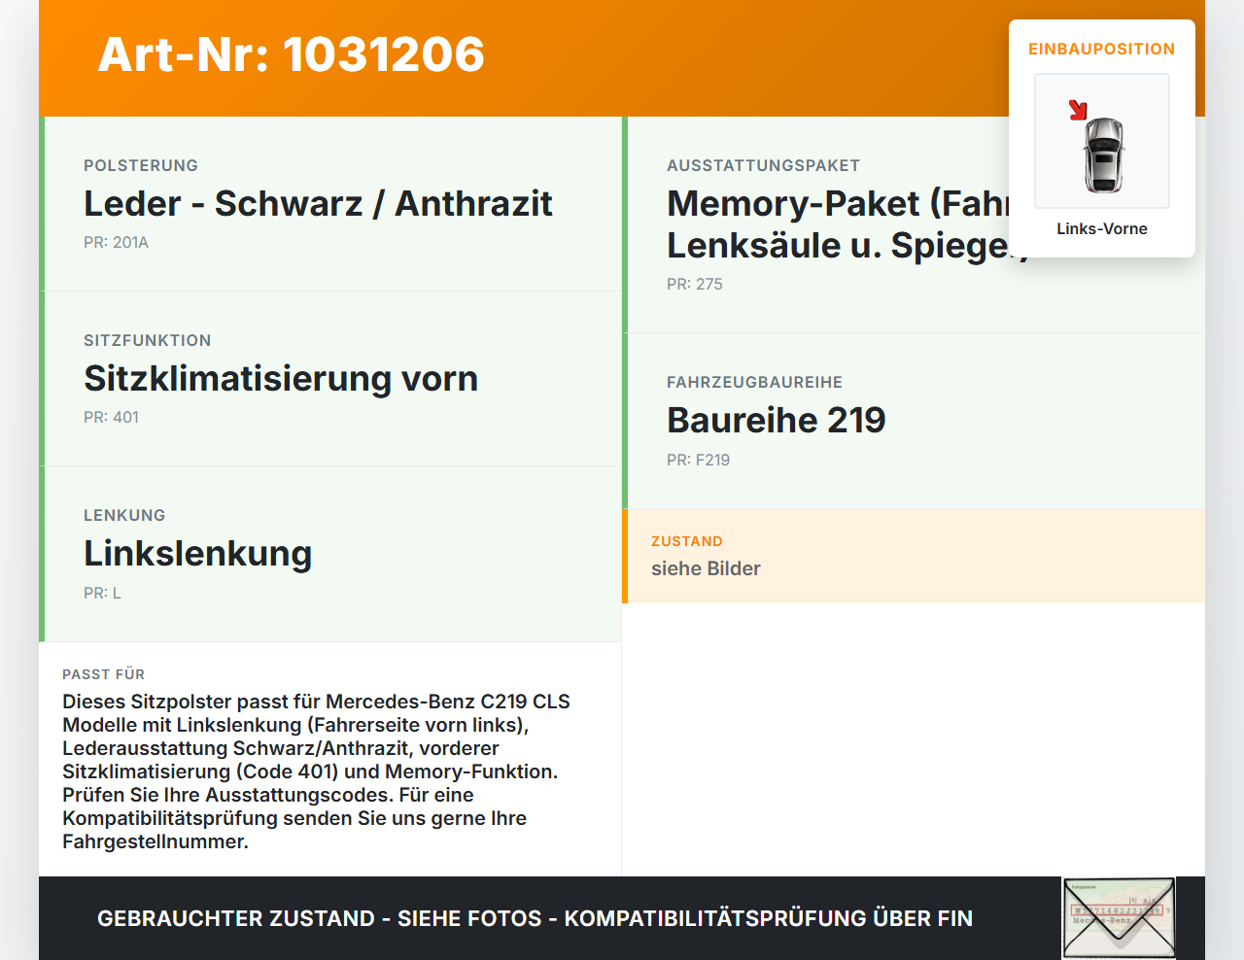Toggle the Sitzklimatisierung vorn option
1244x960 pixels.
point(280,378)
